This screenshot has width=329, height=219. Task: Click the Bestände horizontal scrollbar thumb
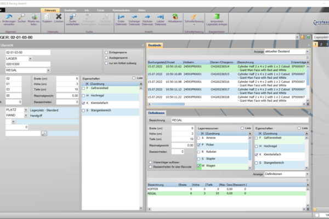click(x=168, y=104)
